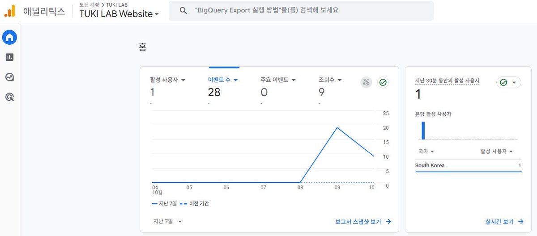Image resolution: width=537 pixels, height=236 pixels.
Task: Open the Explore sidebar icon
Action: point(9,77)
